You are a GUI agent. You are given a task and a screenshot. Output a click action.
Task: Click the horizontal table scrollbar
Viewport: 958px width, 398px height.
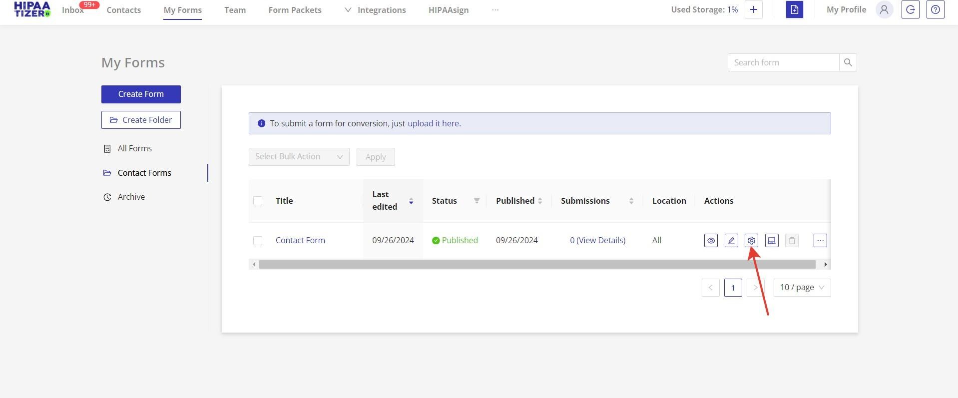(x=537, y=264)
